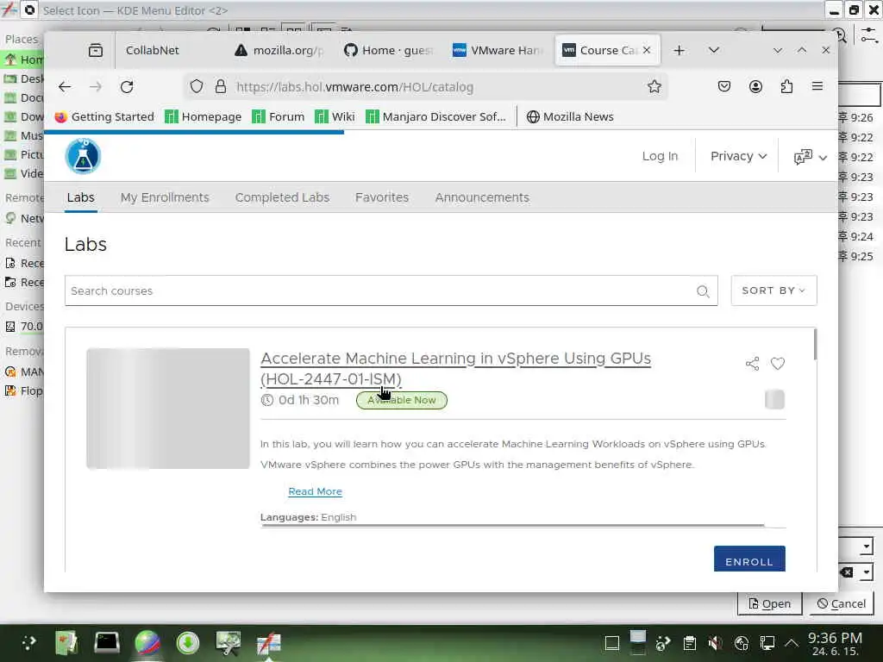Switch to the VMware Hands-on tab
Image resolution: width=883 pixels, height=662 pixels.
coord(498,50)
